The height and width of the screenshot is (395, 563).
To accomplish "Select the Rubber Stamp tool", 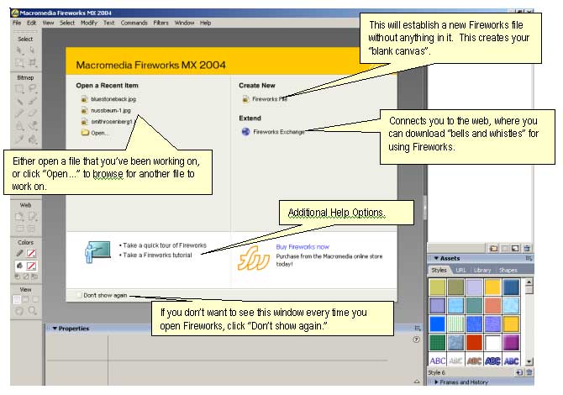I will click(32, 126).
